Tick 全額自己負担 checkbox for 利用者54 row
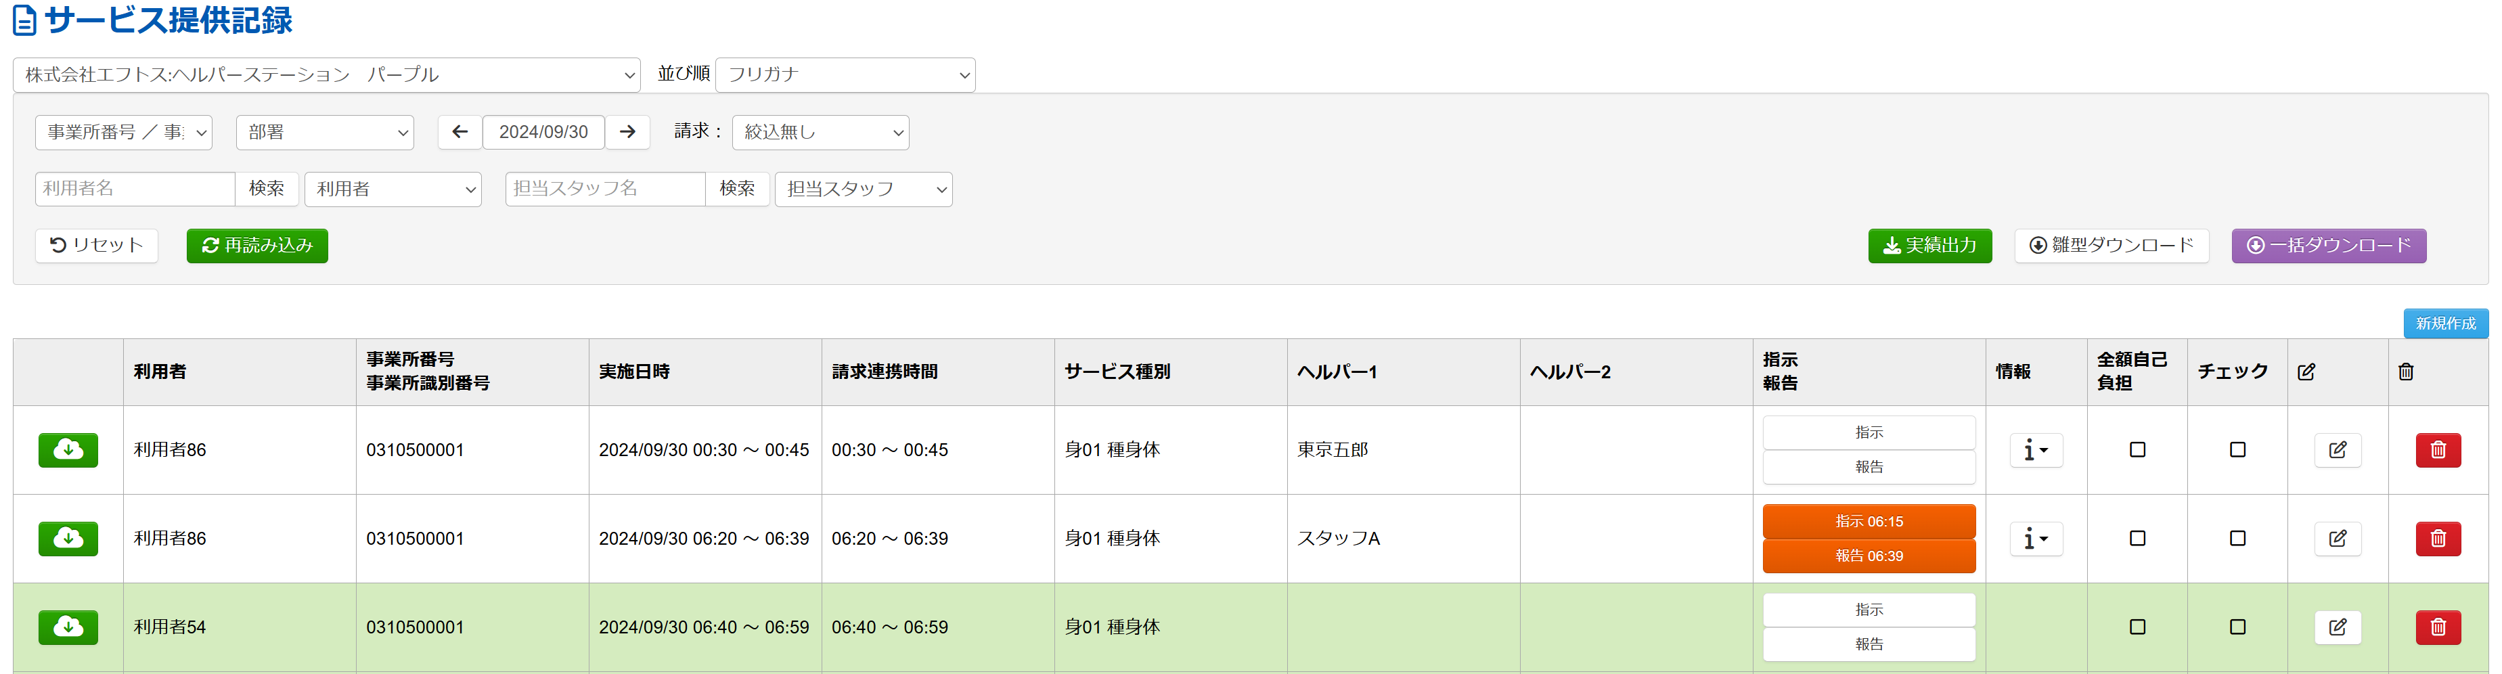This screenshot has width=2502, height=674. [x=2137, y=627]
